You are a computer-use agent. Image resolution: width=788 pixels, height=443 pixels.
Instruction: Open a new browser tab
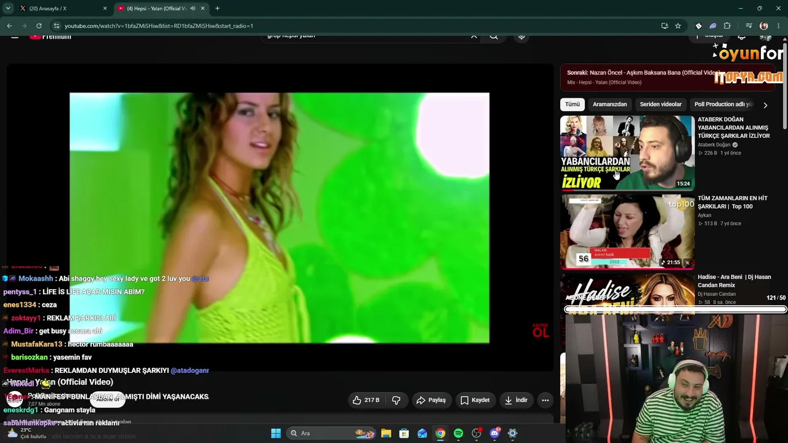pos(217,9)
